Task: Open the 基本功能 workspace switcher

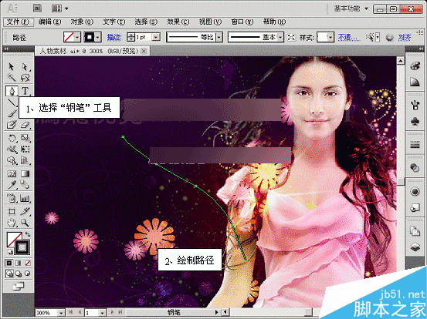Action: click(351, 8)
